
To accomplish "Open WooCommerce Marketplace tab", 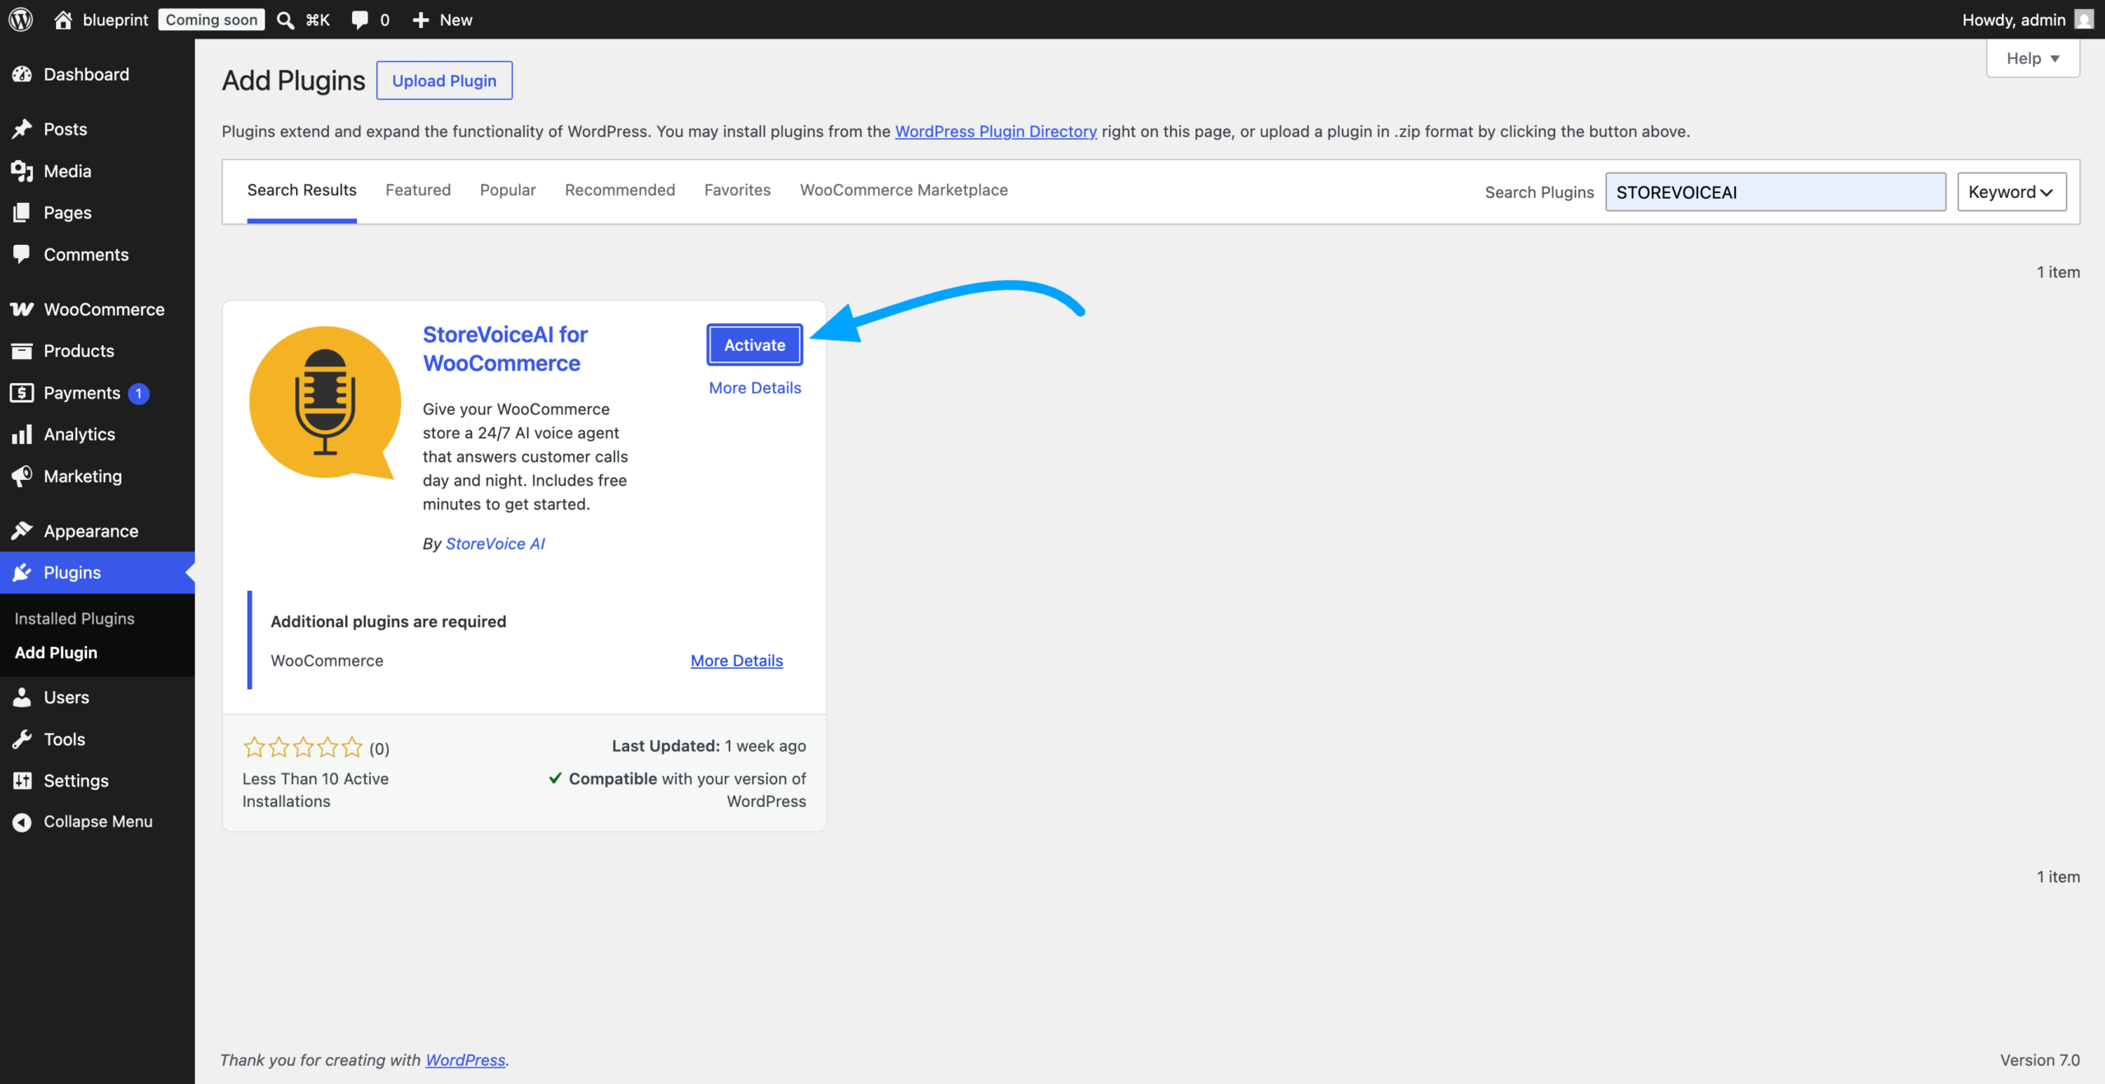I will (x=904, y=190).
